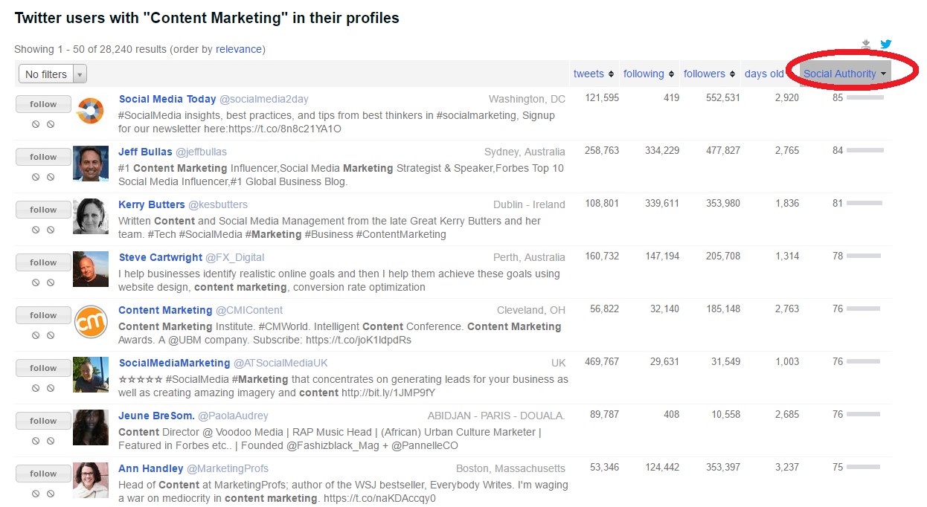Screen dimensions: 927x507
Task: Open the relevance order link
Action: click(239, 49)
